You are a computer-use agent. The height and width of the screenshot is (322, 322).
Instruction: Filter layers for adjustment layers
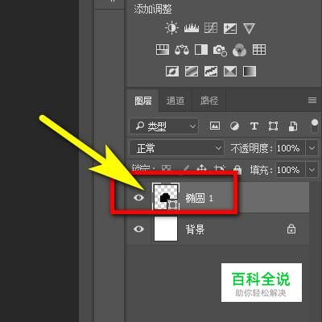coord(234,126)
